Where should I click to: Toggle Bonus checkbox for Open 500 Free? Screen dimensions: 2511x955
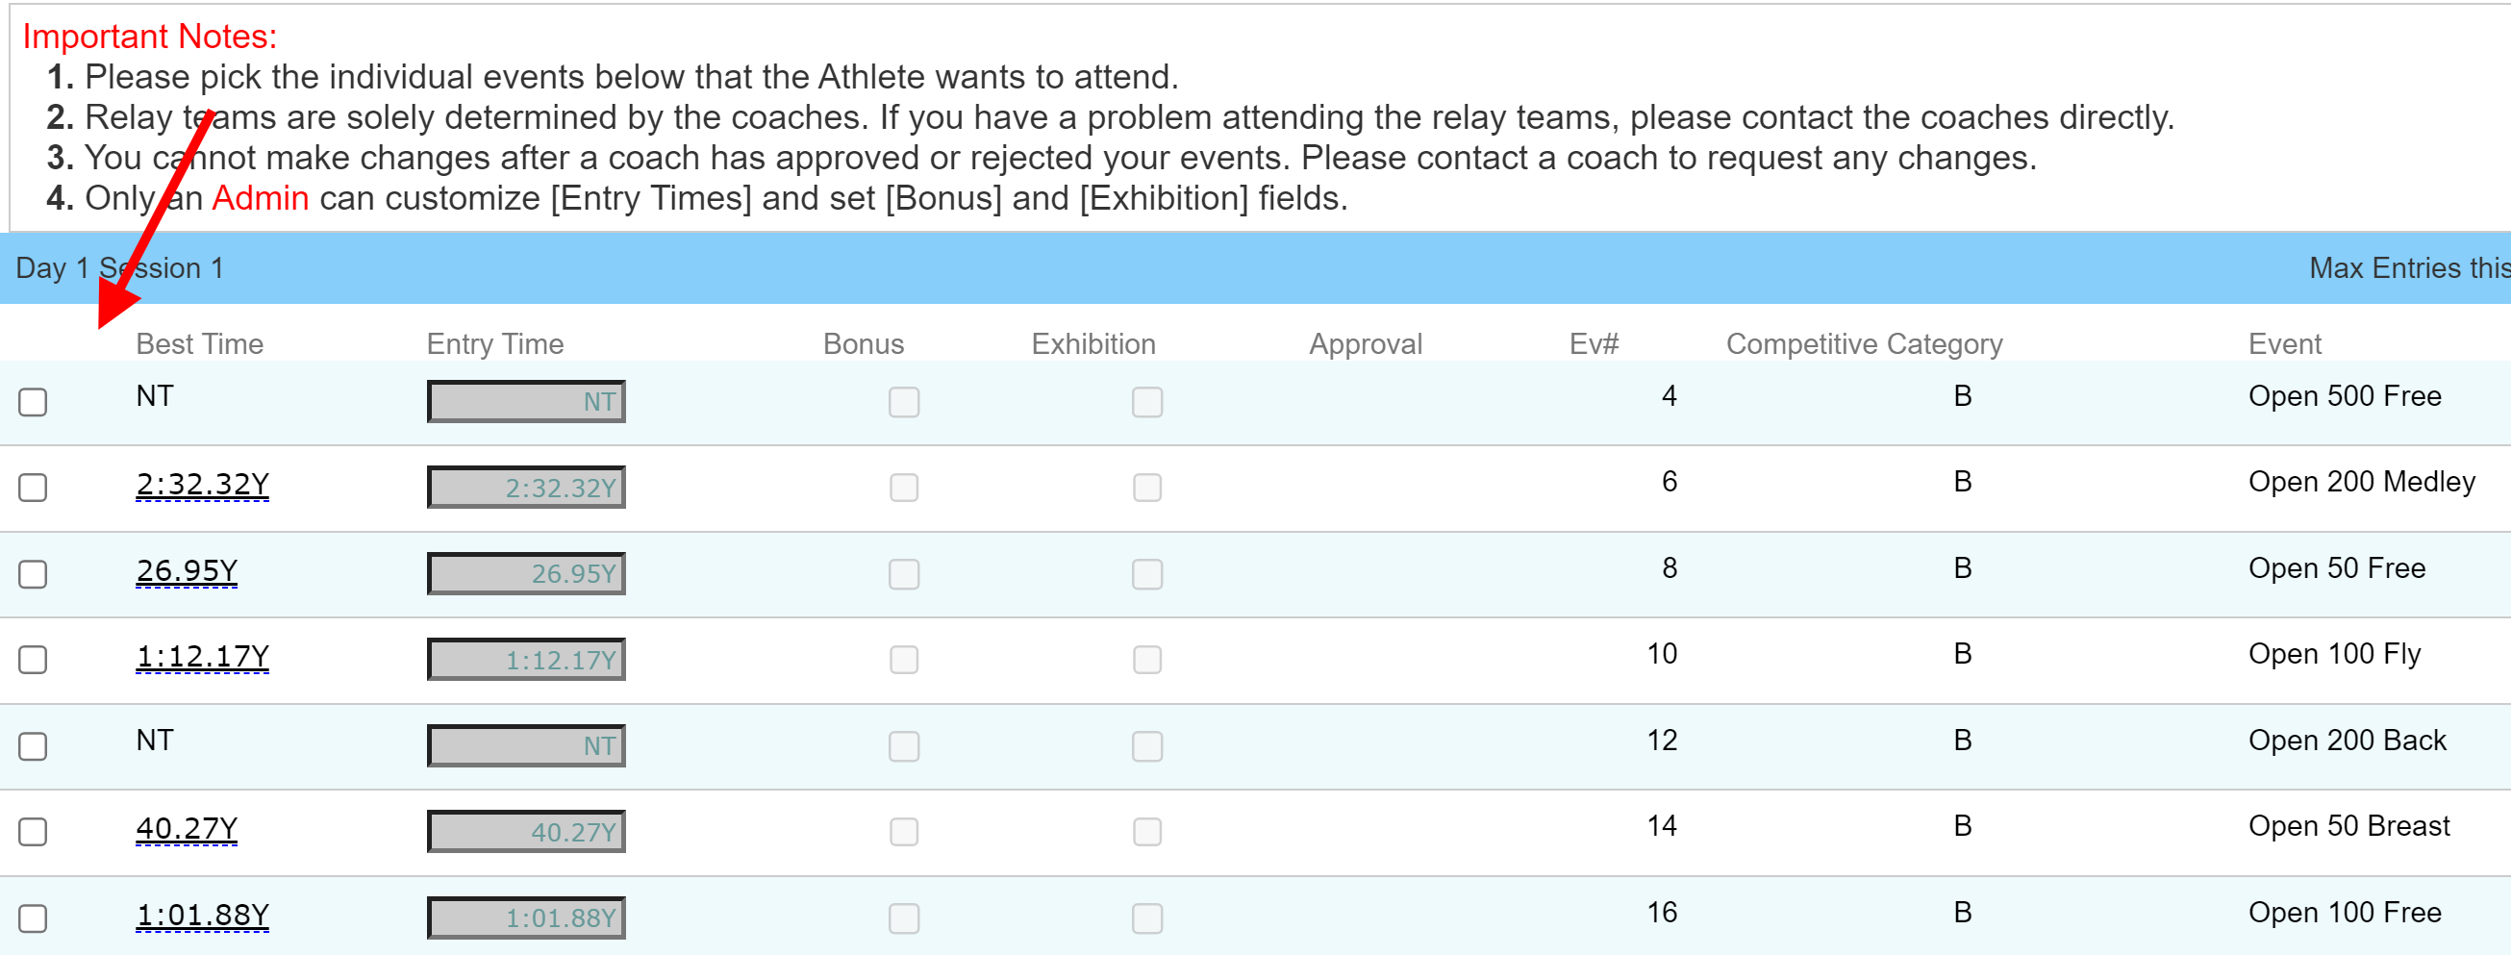tap(904, 401)
